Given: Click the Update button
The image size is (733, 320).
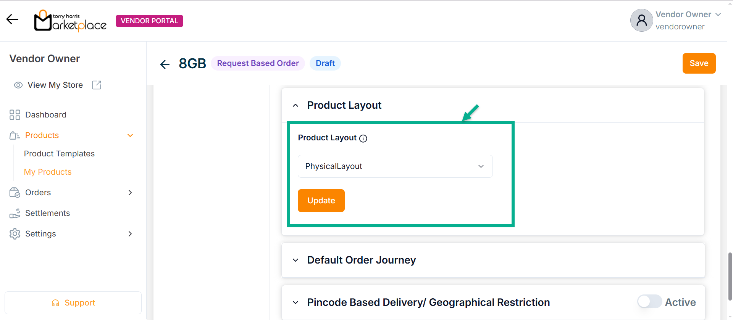Looking at the screenshot, I should click(x=321, y=201).
